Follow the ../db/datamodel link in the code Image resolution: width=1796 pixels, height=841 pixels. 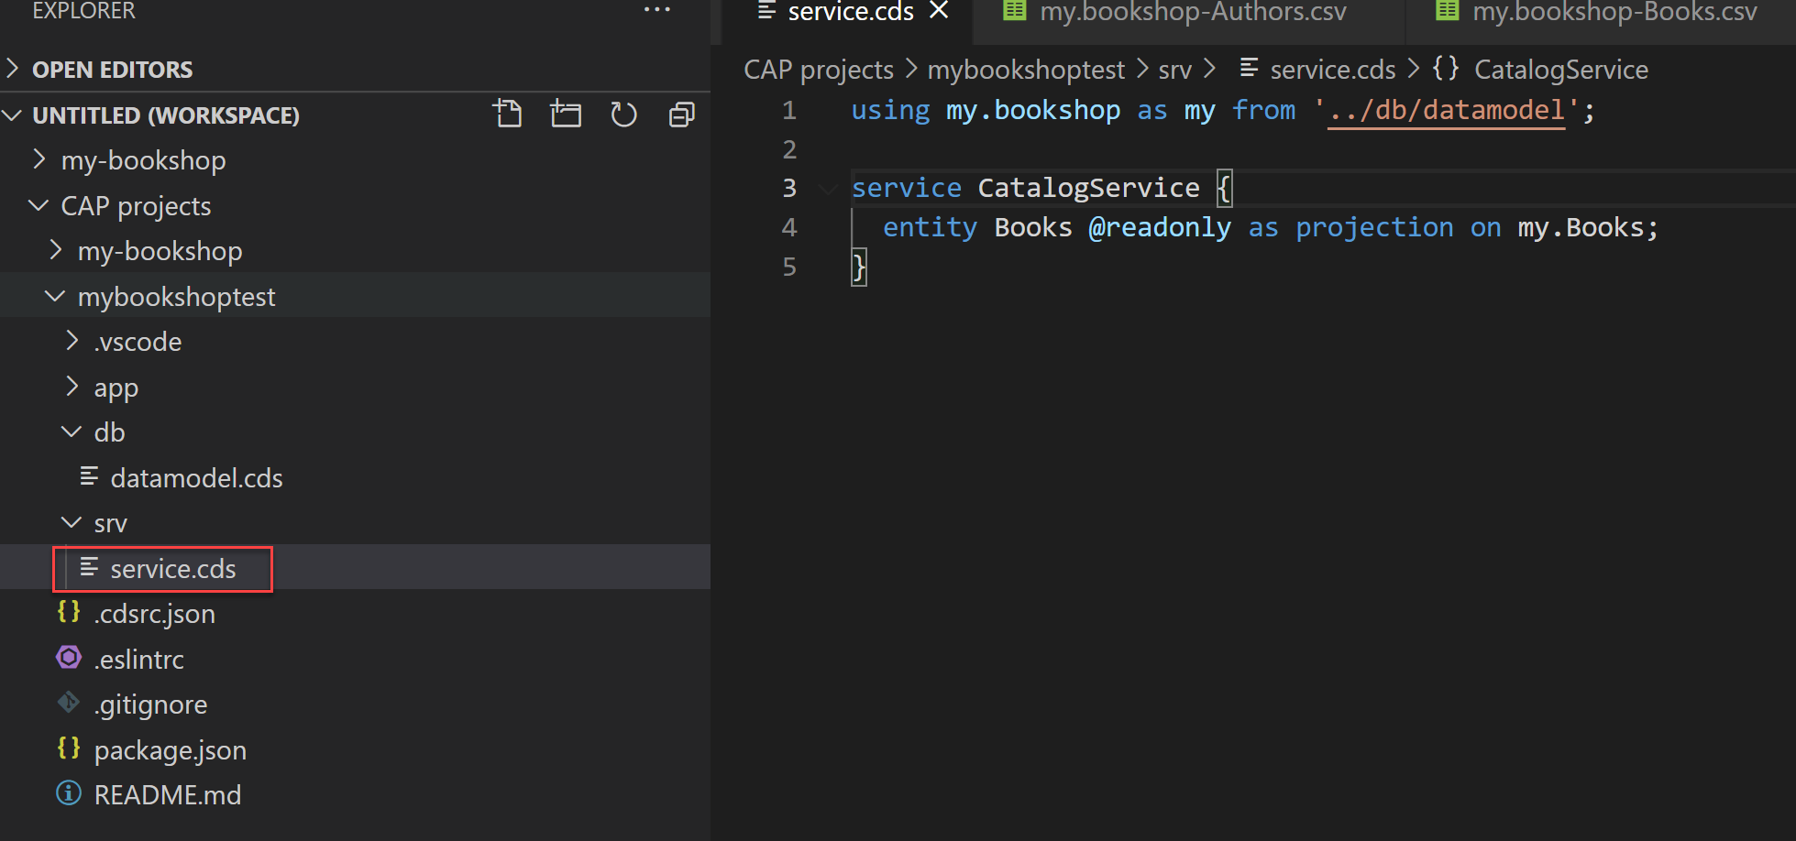coord(1446,109)
